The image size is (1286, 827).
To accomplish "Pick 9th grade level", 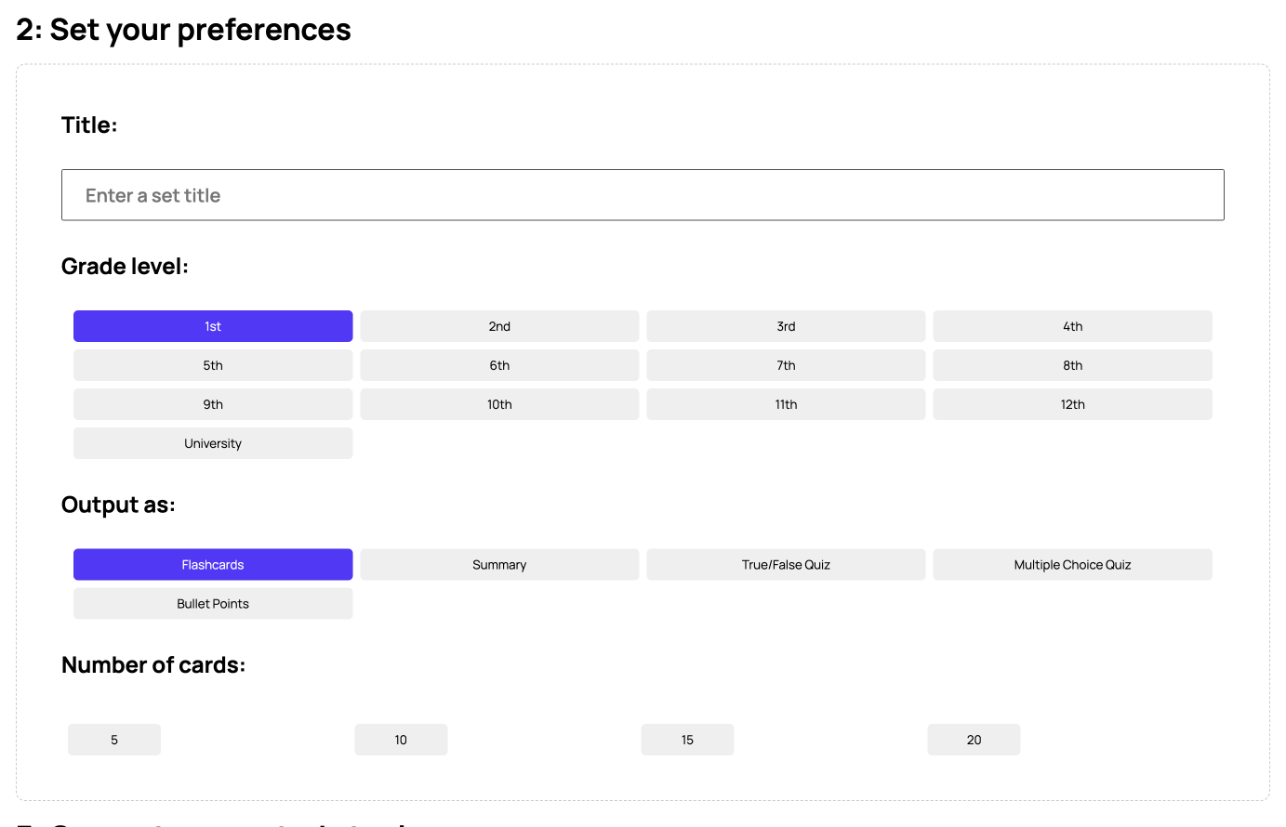I will [x=213, y=404].
